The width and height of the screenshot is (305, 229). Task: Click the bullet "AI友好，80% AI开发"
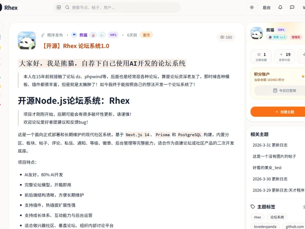[44, 174]
